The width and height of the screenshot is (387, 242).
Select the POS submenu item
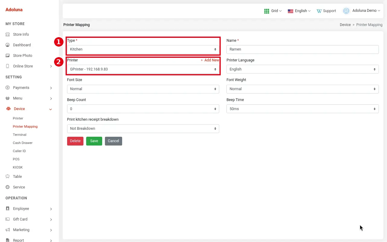(16, 159)
